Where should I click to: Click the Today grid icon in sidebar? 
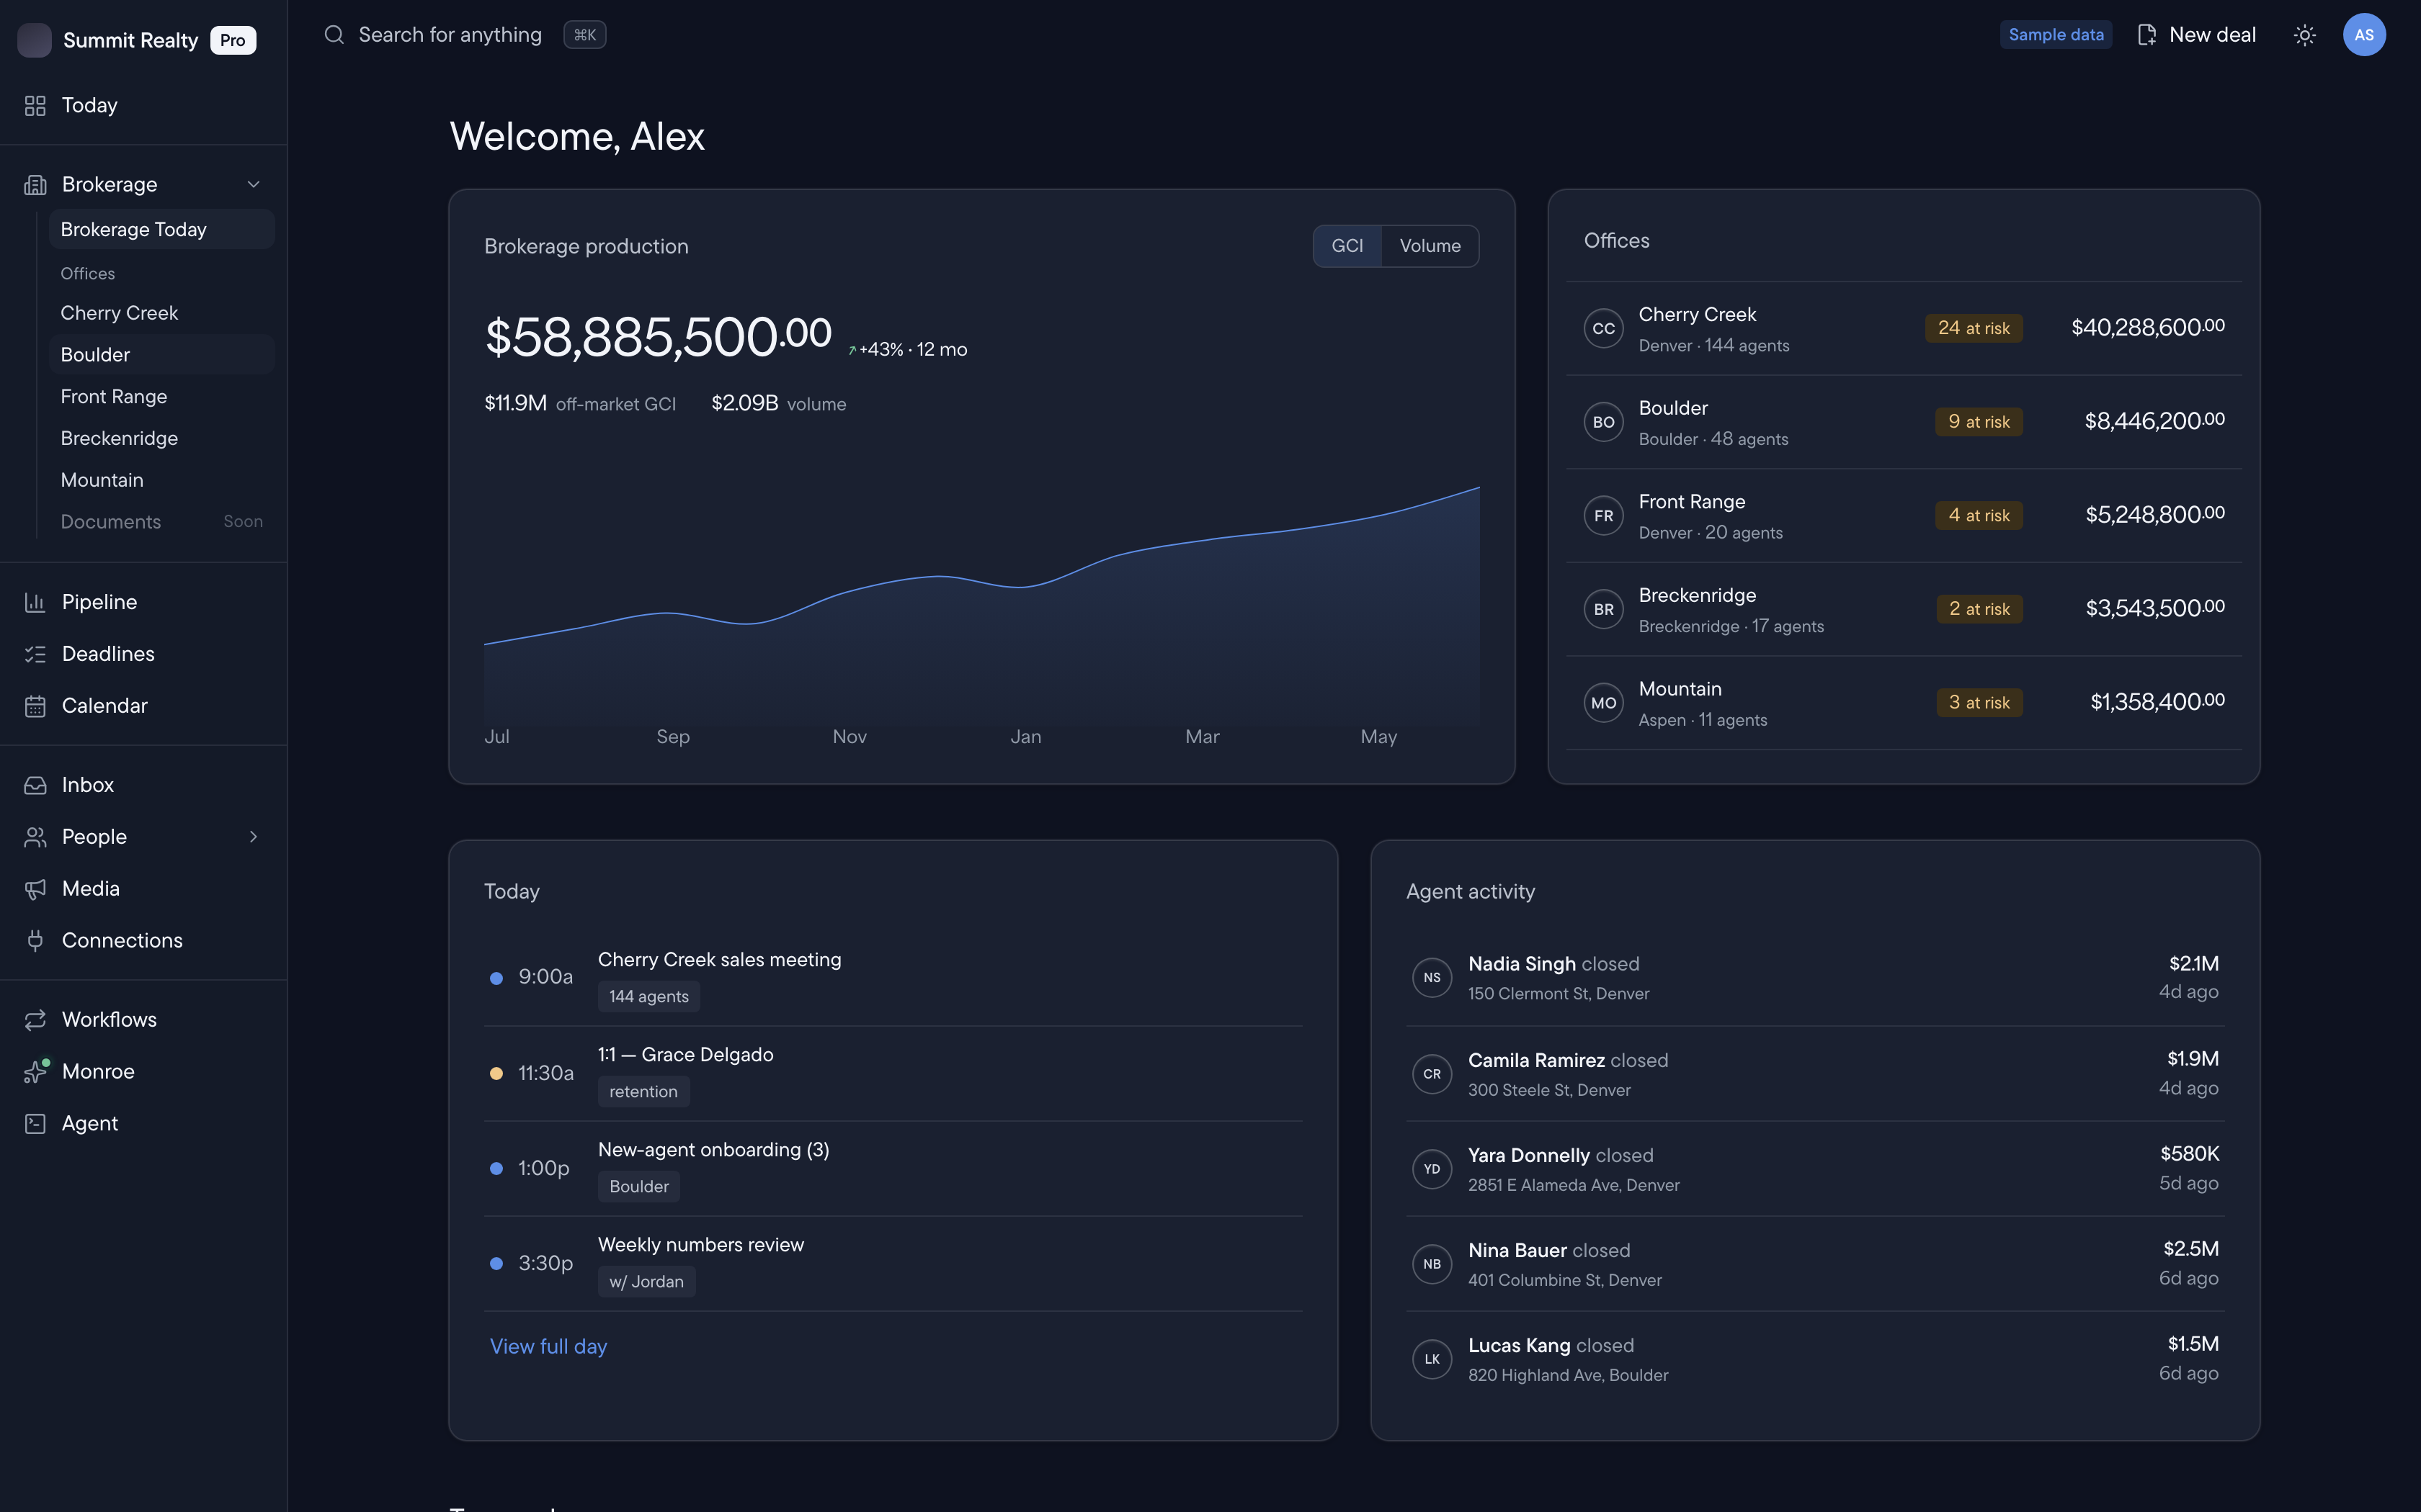35,105
